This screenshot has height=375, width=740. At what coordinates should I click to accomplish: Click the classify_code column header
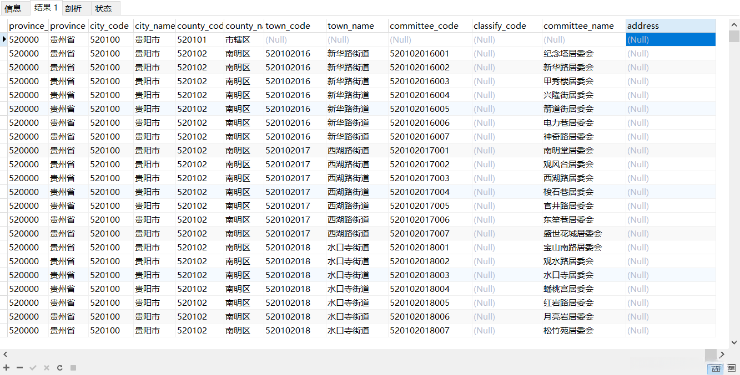(507, 25)
